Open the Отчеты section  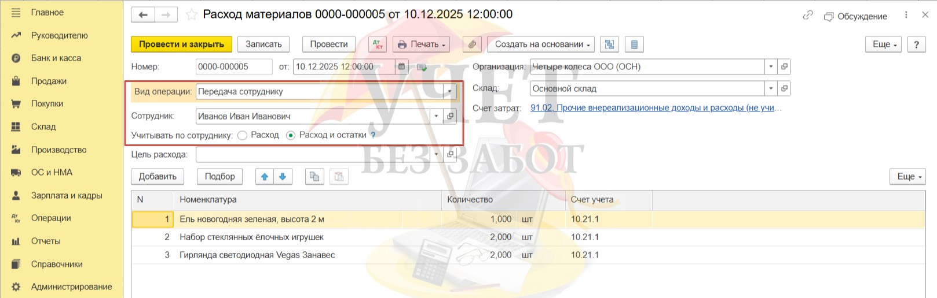[46, 241]
